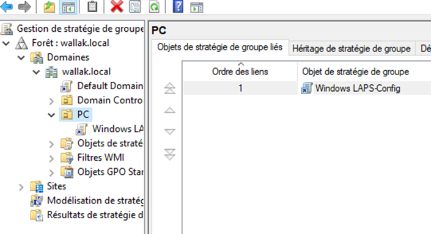Click the red X delete icon
Screen dimensions: 431x234
117,7
